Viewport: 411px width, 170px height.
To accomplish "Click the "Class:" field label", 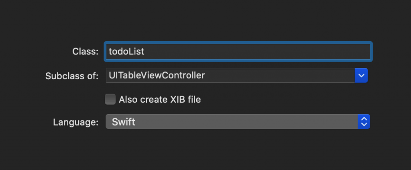I will (x=85, y=52).
